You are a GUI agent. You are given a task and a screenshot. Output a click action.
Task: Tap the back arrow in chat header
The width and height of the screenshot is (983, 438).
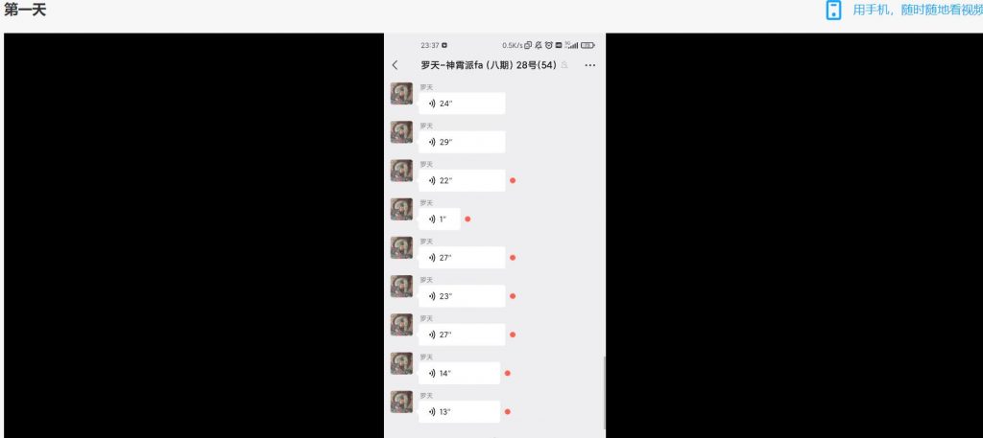tap(395, 65)
